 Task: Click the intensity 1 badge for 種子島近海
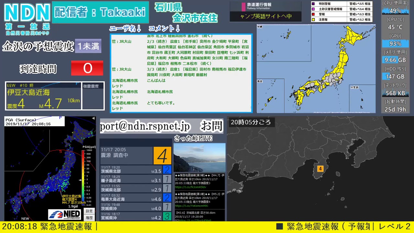point(167,179)
